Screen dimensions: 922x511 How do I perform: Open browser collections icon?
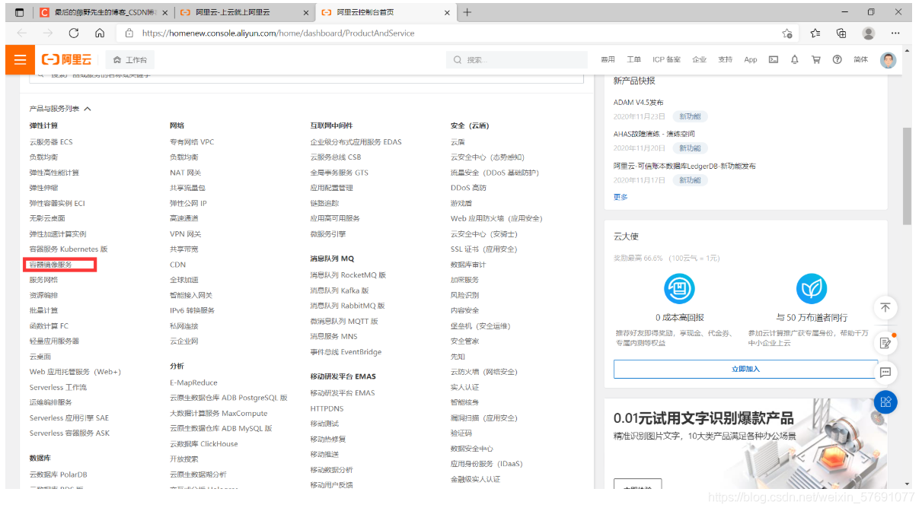[841, 33]
